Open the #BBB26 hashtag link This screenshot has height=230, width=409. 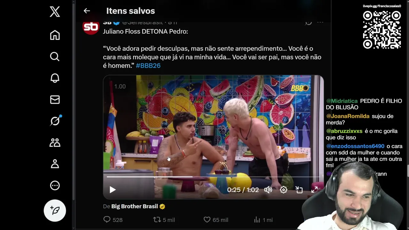[x=148, y=65]
